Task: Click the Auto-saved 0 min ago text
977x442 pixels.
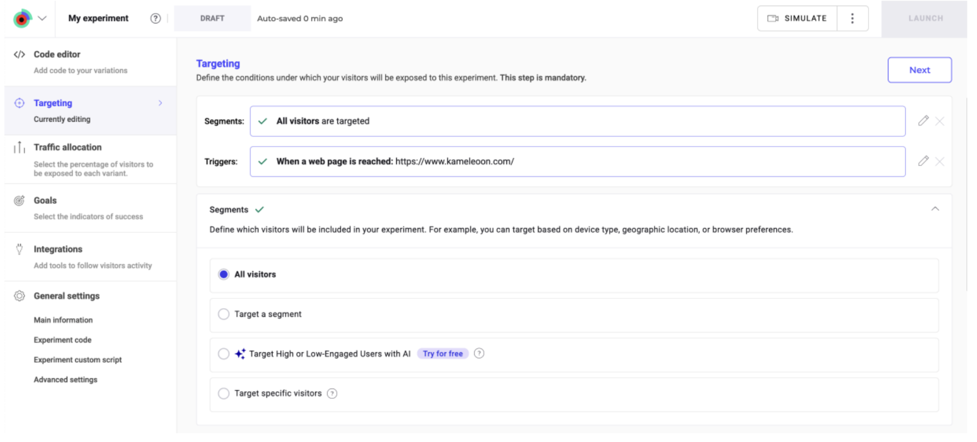Action: (300, 18)
